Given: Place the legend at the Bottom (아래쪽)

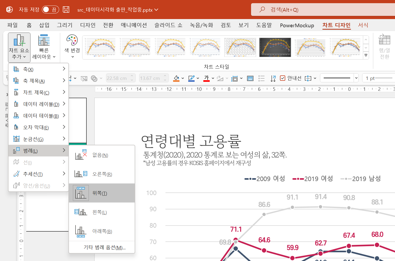Looking at the screenshot, I should coord(102,231).
